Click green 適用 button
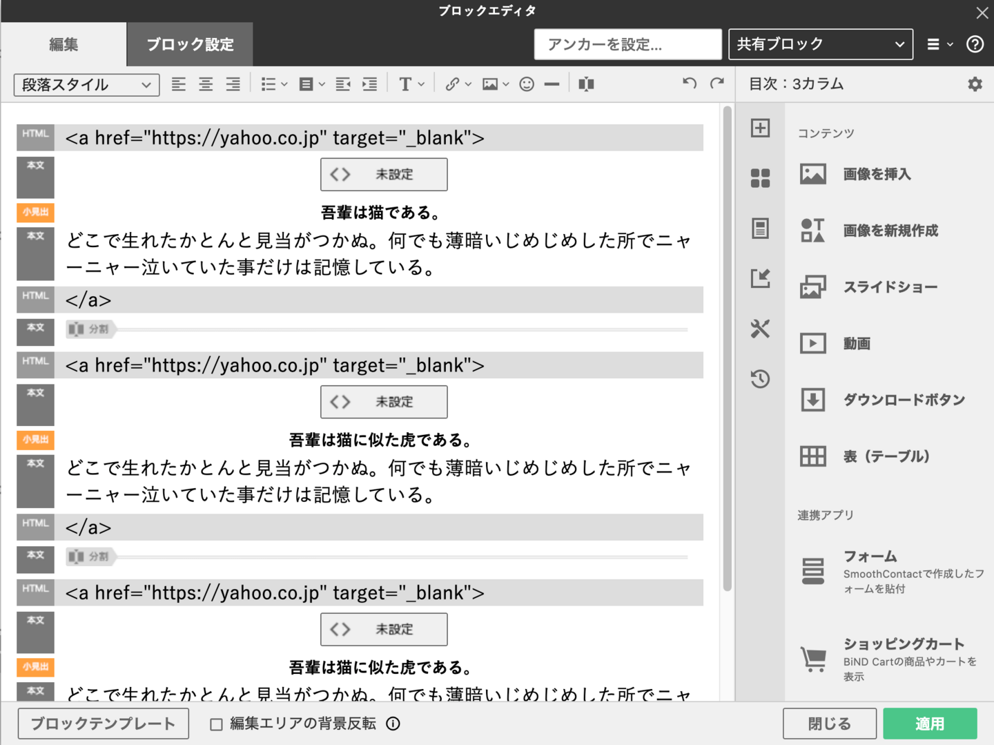 pyautogui.click(x=930, y=724)
